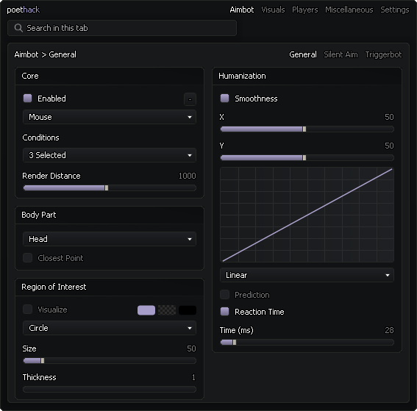Click the Thickness slider
The height and width of the screenshot is (411, 417).
click(x=110, y=390)
